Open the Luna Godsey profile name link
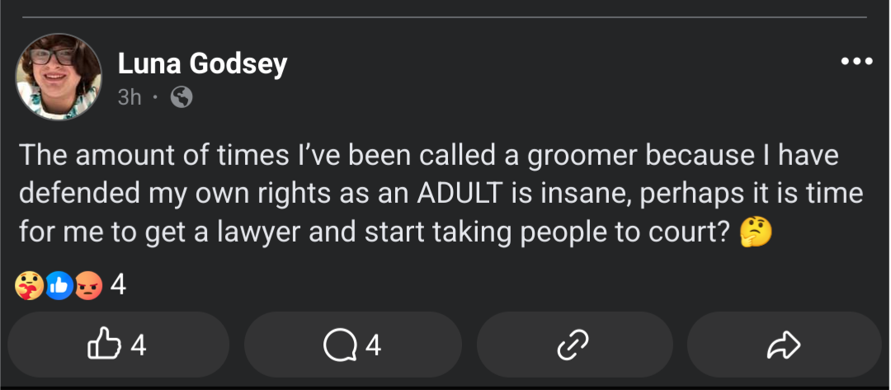The width and height of the screenshot is (891, 390). [202, 63]
